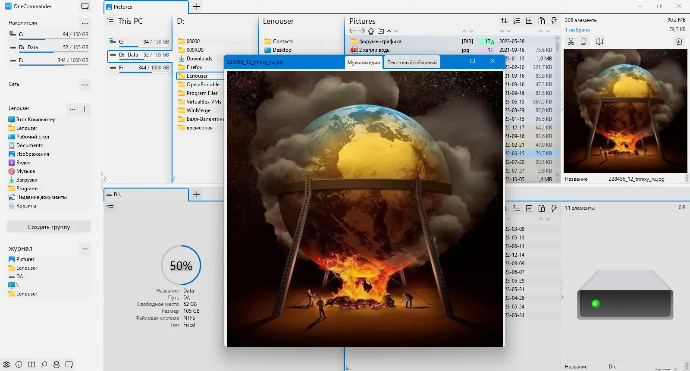The height and width of the screenshot is (371, 690).
Task: Open search with the magnifier icon
Action: point(44,365)
